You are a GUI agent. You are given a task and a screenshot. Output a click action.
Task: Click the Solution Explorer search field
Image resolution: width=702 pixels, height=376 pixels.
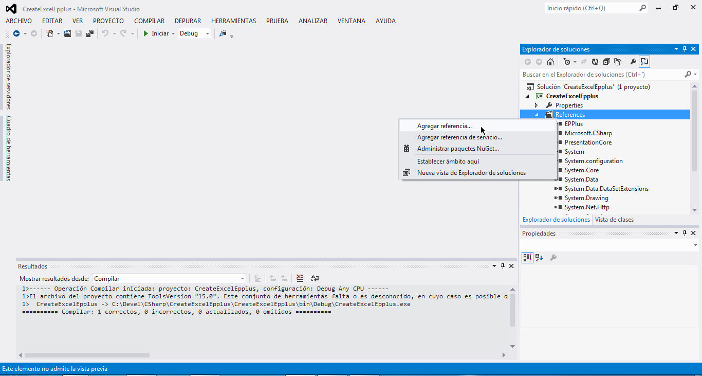[601, 75]
